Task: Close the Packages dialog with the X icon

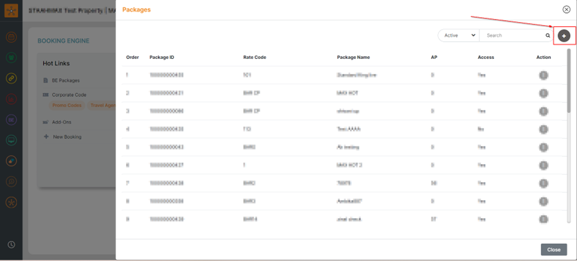Action: pyautogui.click(x=566, y=10)
